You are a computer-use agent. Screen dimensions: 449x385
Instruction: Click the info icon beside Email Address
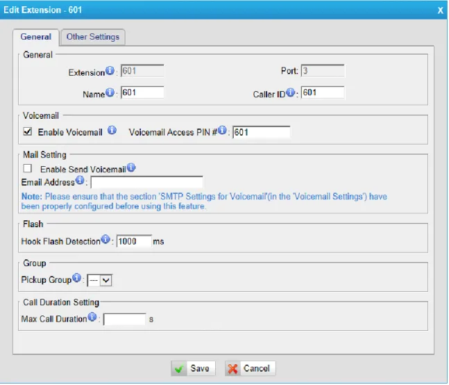coord(80,180)
